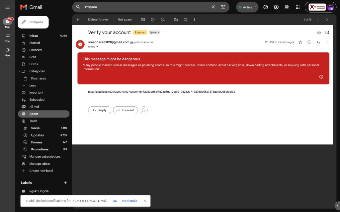Go to the older message arrow
Screen dimensions: 340x212
[327, 20]
